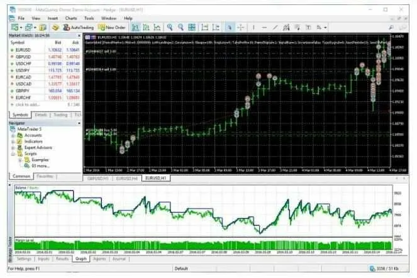Select EURCHF row in Market Watch

click(x=45, y=97)
